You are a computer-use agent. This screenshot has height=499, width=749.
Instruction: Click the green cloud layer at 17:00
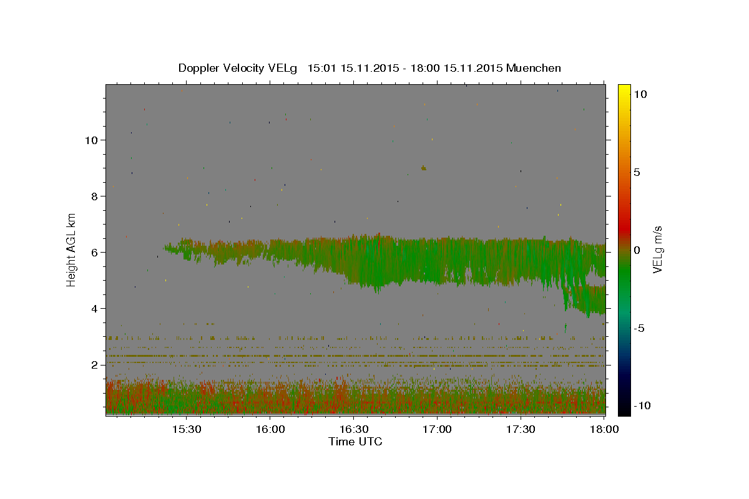[x=437, y=262]
